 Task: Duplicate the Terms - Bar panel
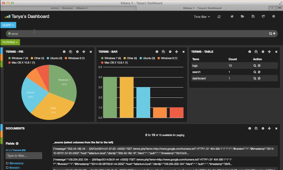[x=163, y=52]
